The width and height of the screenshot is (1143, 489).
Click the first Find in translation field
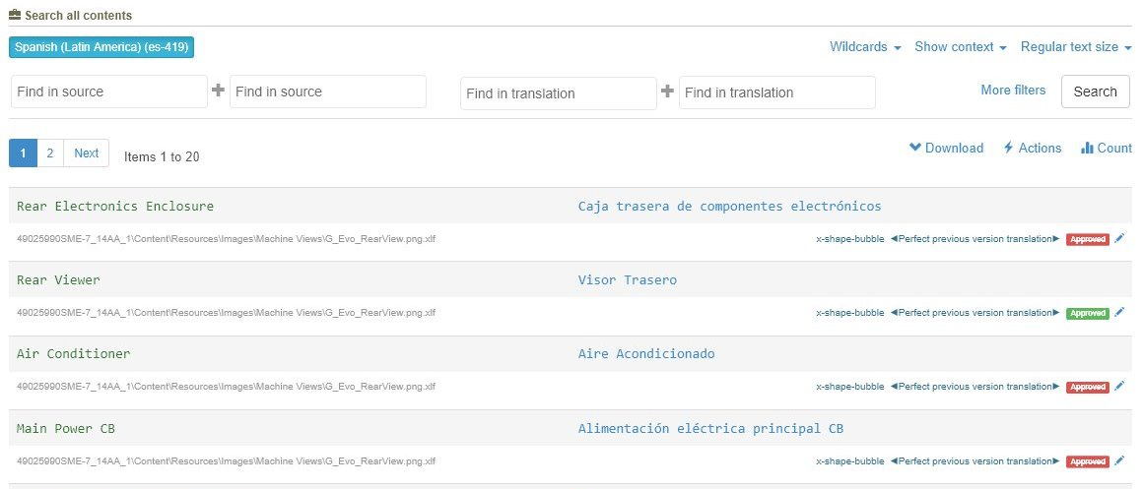click(558, 92)
